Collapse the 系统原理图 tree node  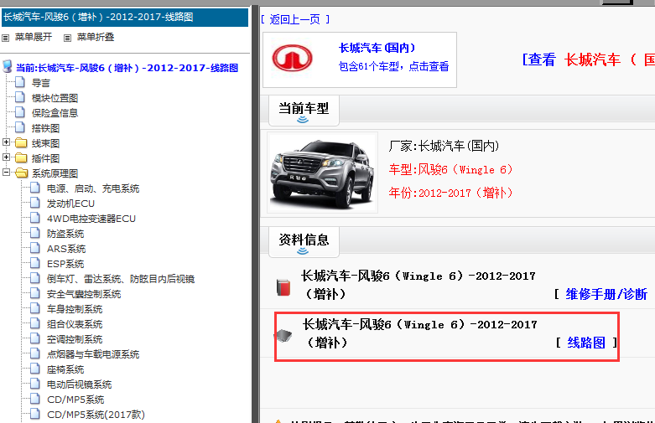coord(6,172)
